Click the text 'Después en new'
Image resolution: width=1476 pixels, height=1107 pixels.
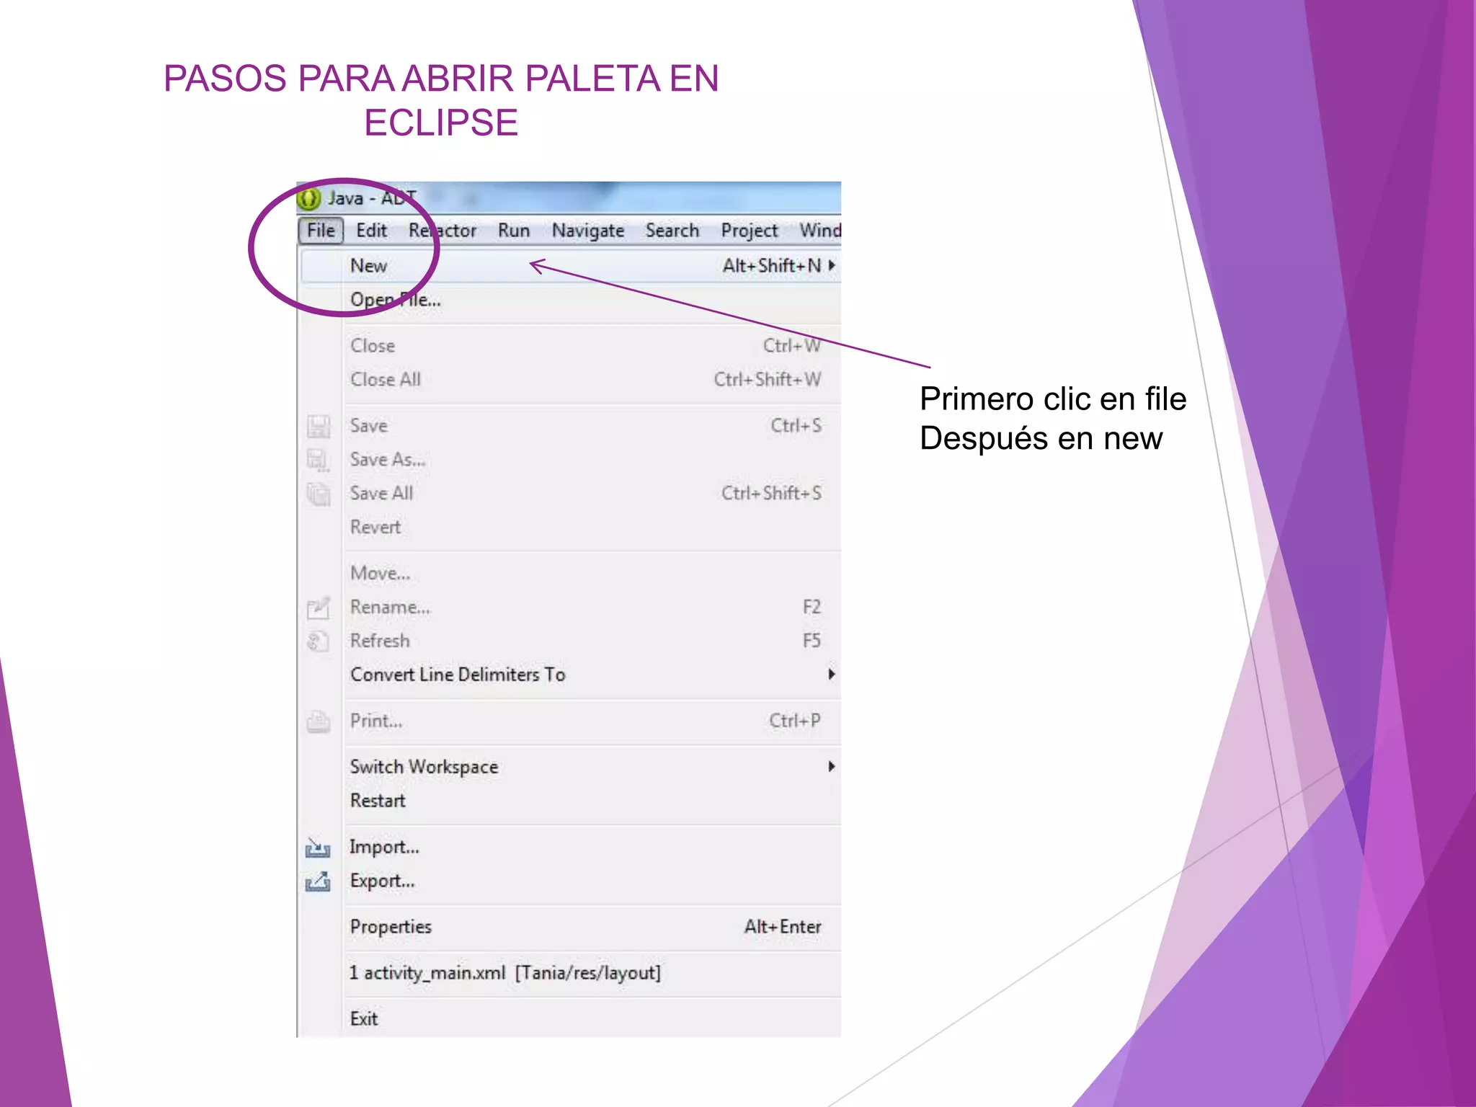(1041, 438)
